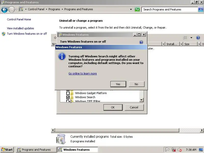Open recent pages dropdown next to forward arrow
This screenshot has height=153, width=204.
(x=16, y=9)
